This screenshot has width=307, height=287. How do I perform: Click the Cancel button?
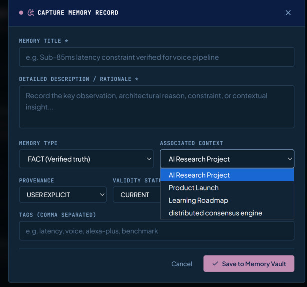pyautogui.click(x=182, y=264)
